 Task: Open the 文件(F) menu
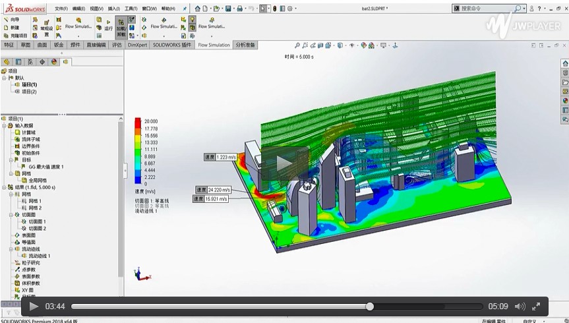[x=61, y=9]
